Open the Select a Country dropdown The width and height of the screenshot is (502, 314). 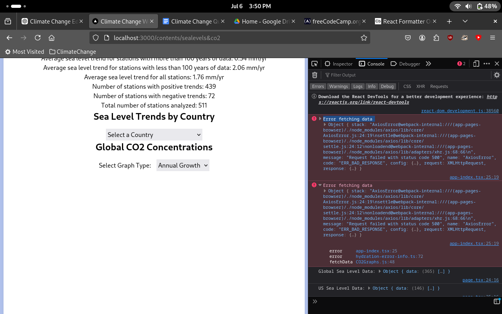pyautogui.click(x=154, y=135)
